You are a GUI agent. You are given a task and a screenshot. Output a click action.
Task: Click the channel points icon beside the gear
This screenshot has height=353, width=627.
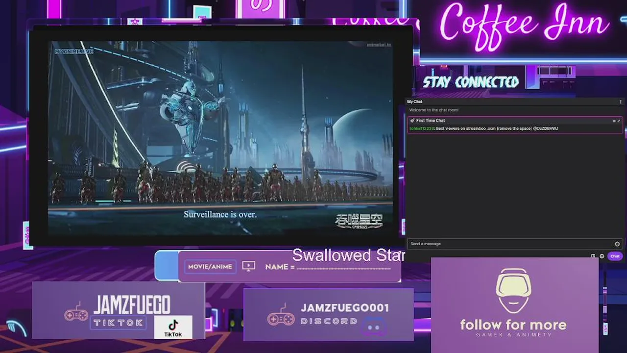(593, 256)
